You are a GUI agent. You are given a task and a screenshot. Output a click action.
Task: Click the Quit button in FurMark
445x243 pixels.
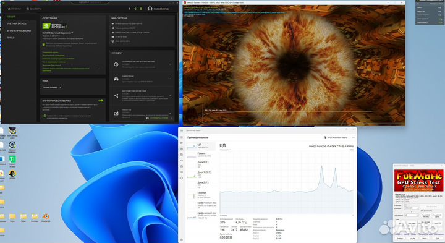point(438,239)
